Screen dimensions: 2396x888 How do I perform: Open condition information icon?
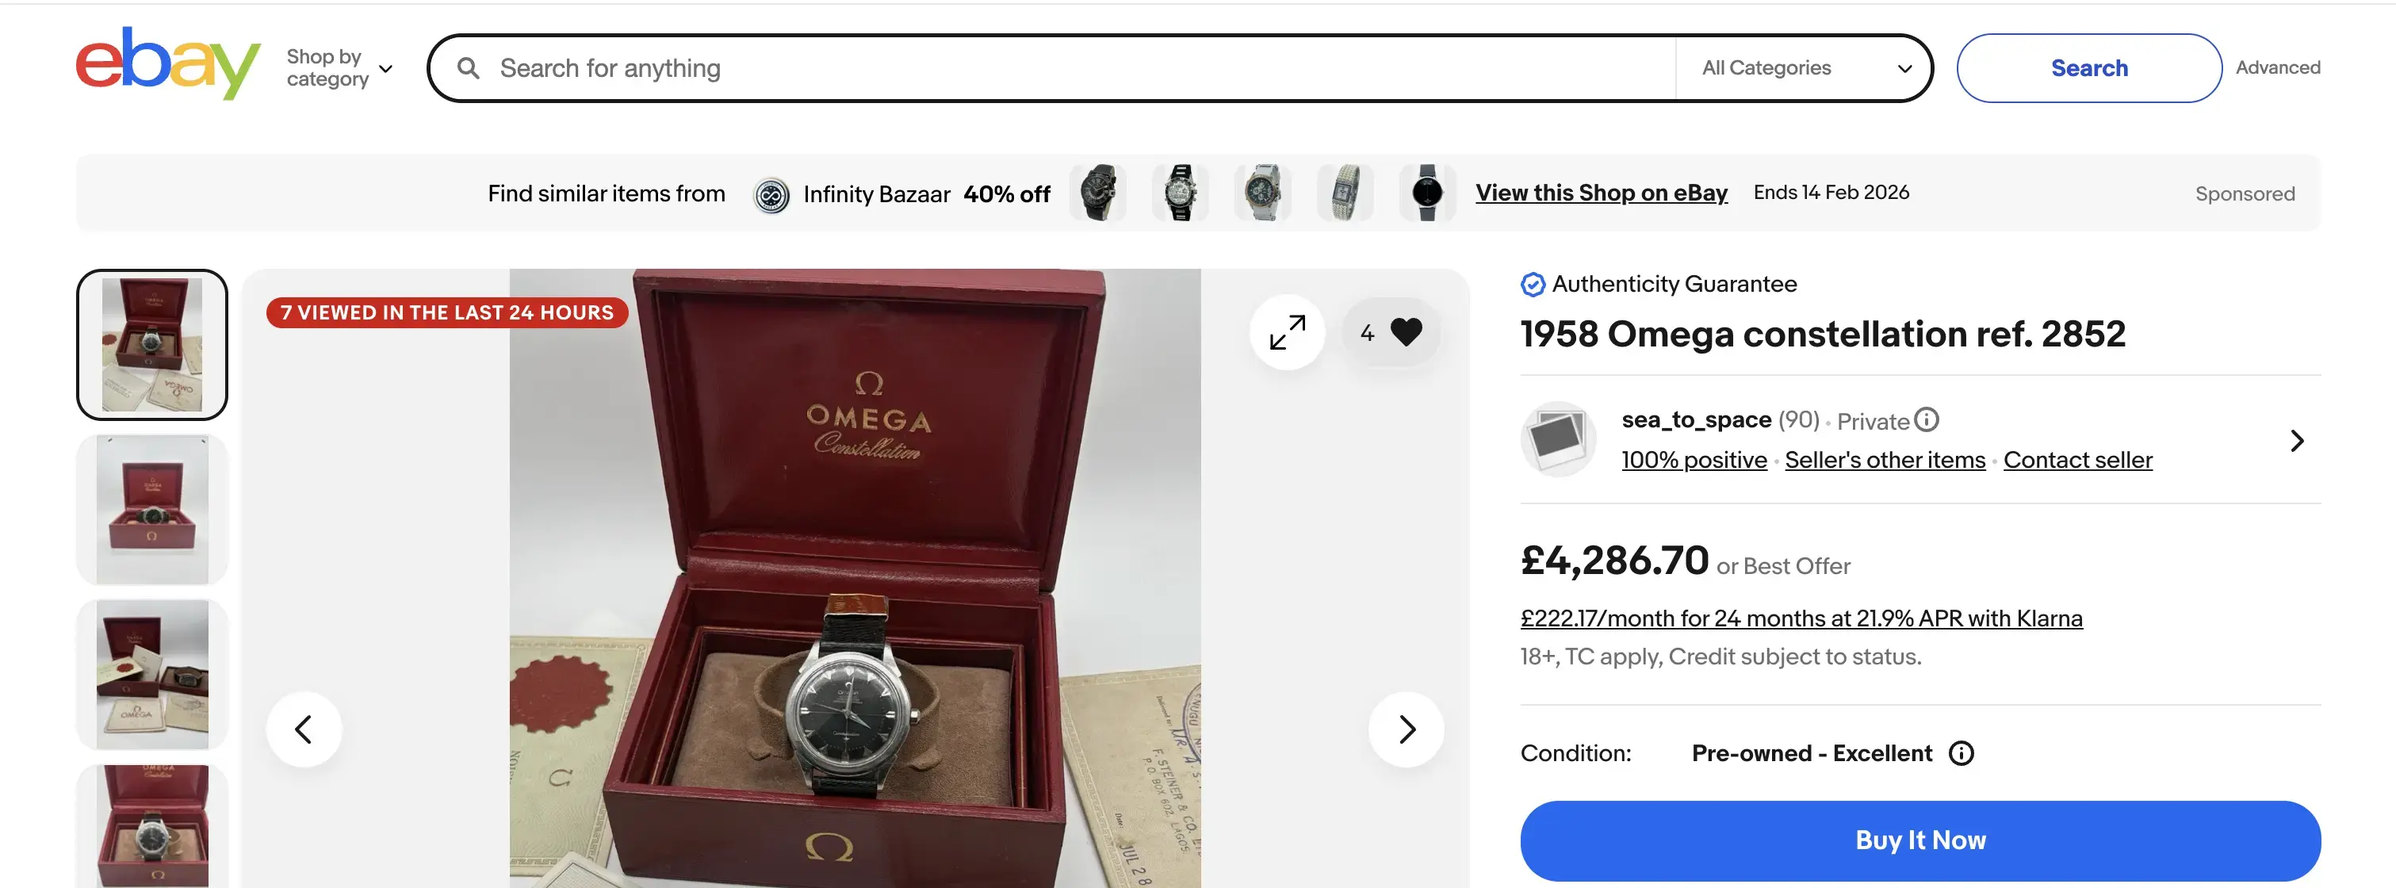pyautogui.click(x=1961, y=753)
